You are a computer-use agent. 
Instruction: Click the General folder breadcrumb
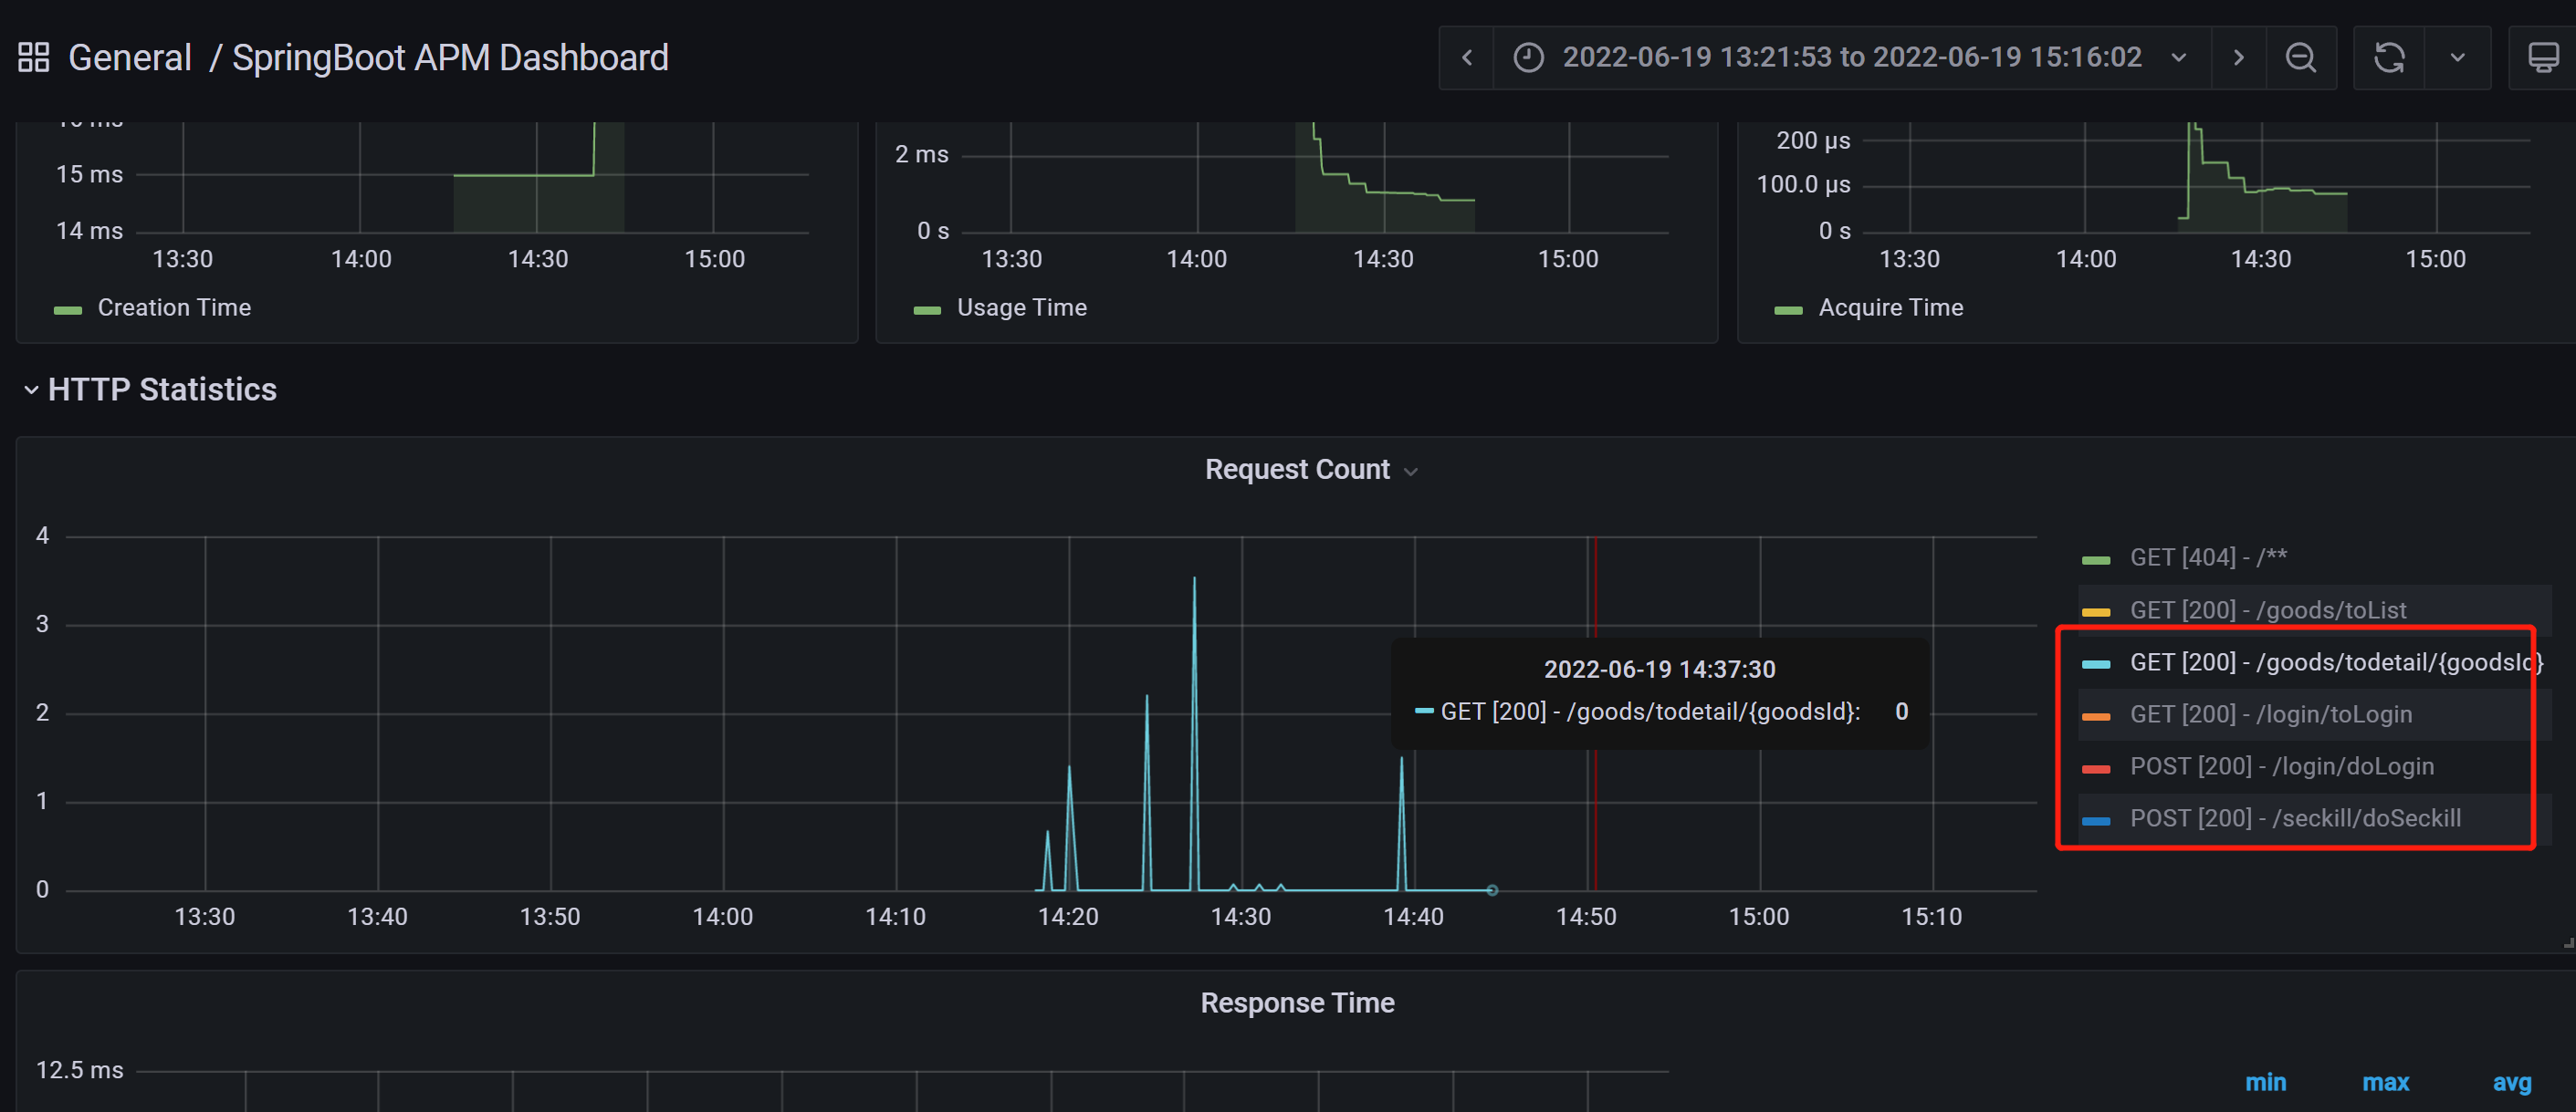(x=129, y=57)
